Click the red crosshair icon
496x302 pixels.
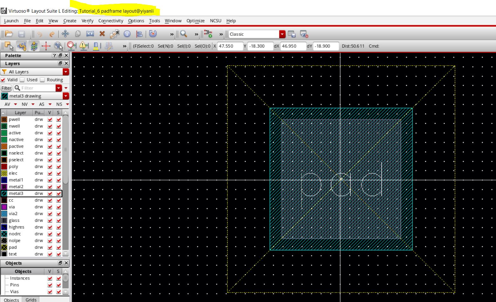pyautogui.click(x=46, y=46)
